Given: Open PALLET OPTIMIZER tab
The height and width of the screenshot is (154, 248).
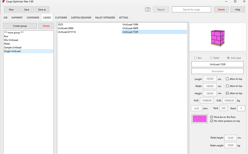Looking at the screenshot, I should 105,18.
